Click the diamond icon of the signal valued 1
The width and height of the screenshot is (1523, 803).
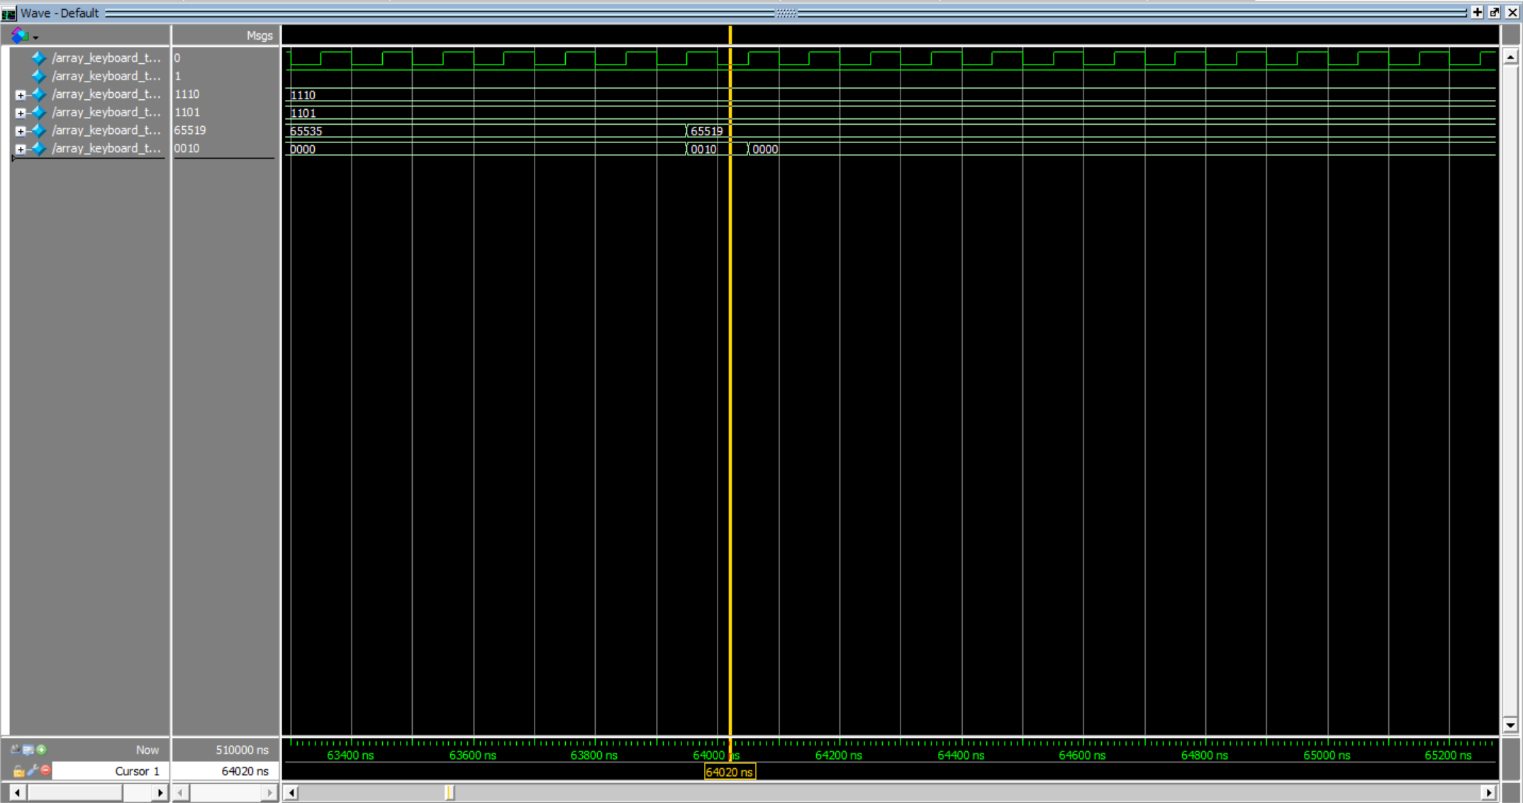(39, 76)
